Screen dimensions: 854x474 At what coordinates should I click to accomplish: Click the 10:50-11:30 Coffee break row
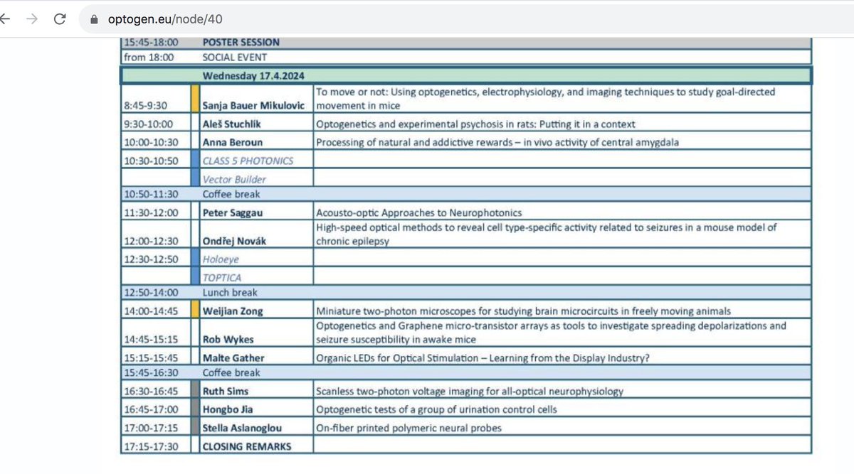(x=466, y=194)
